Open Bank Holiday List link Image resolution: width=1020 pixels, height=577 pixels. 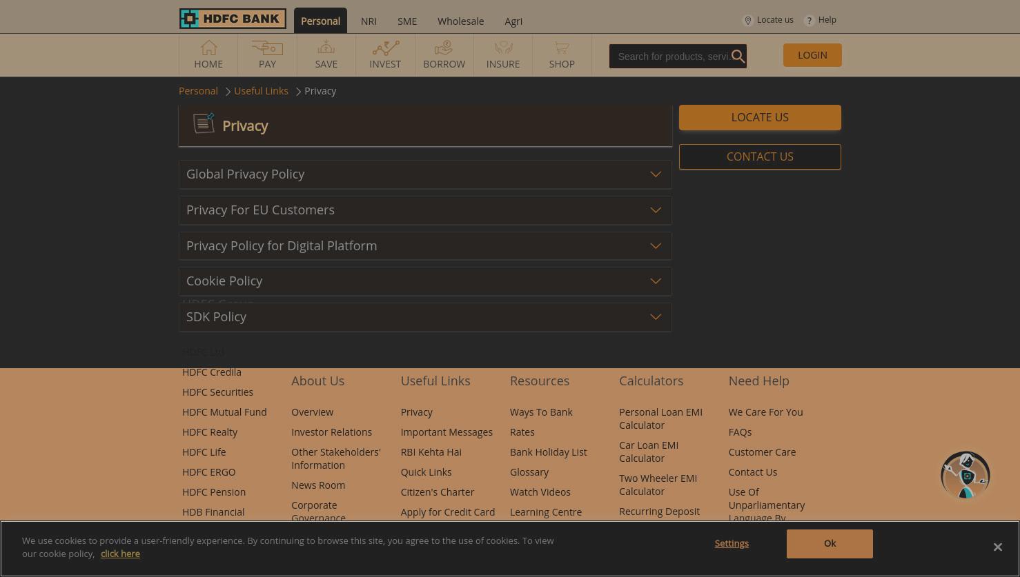548,452
